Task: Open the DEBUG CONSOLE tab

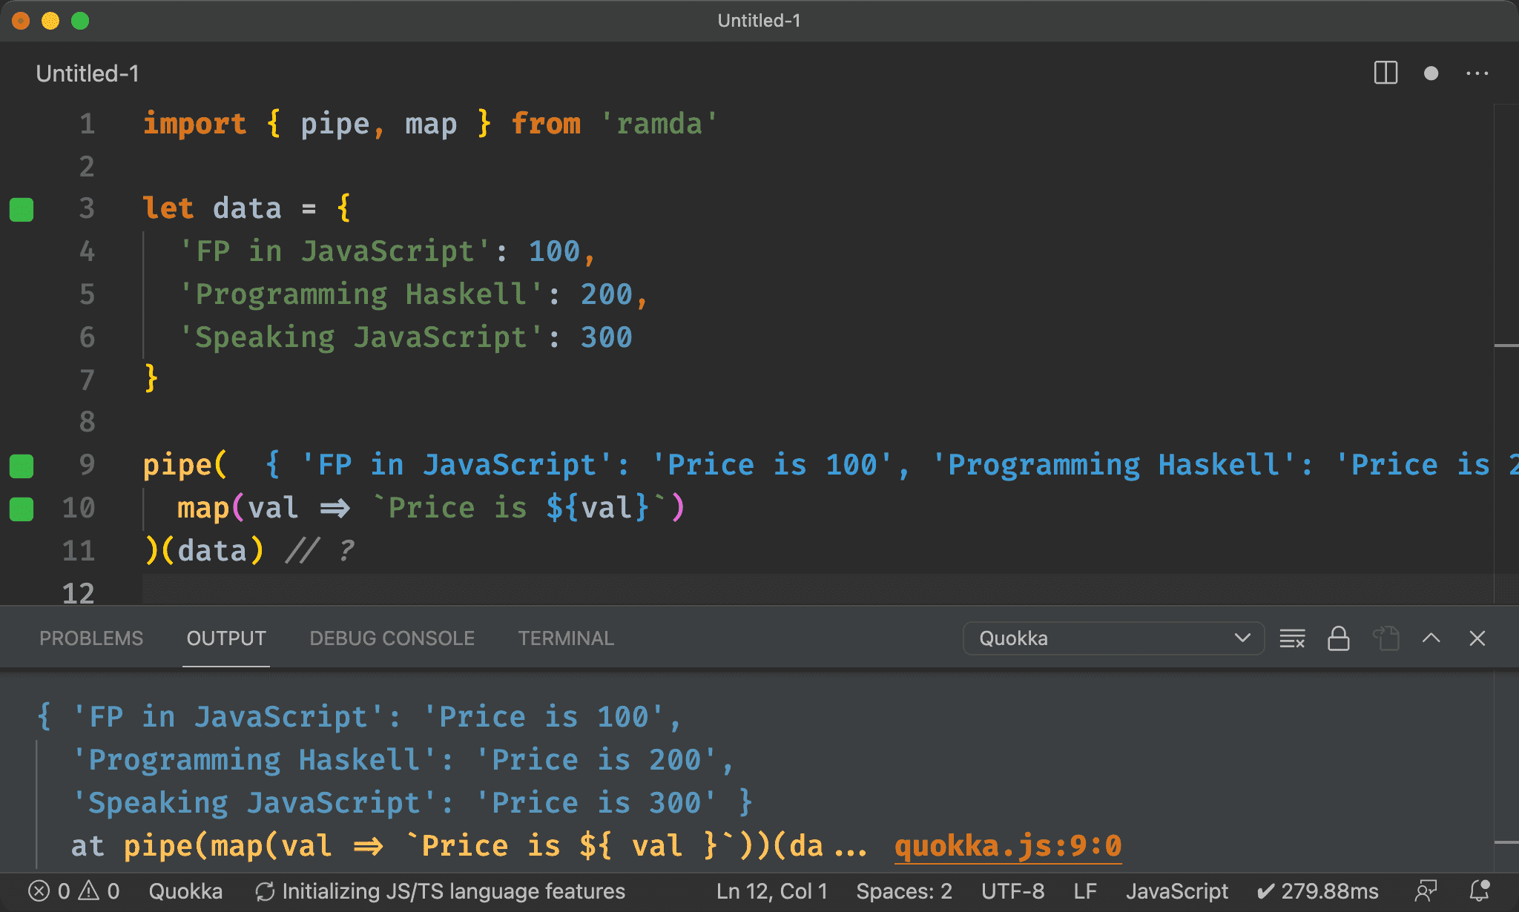Action: pos(392,638)
